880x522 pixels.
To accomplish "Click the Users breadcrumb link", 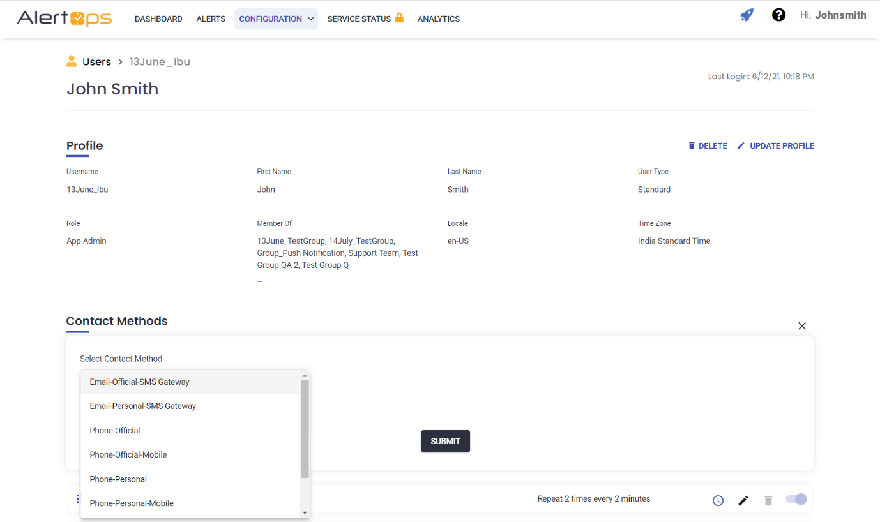I will point(96,62).
